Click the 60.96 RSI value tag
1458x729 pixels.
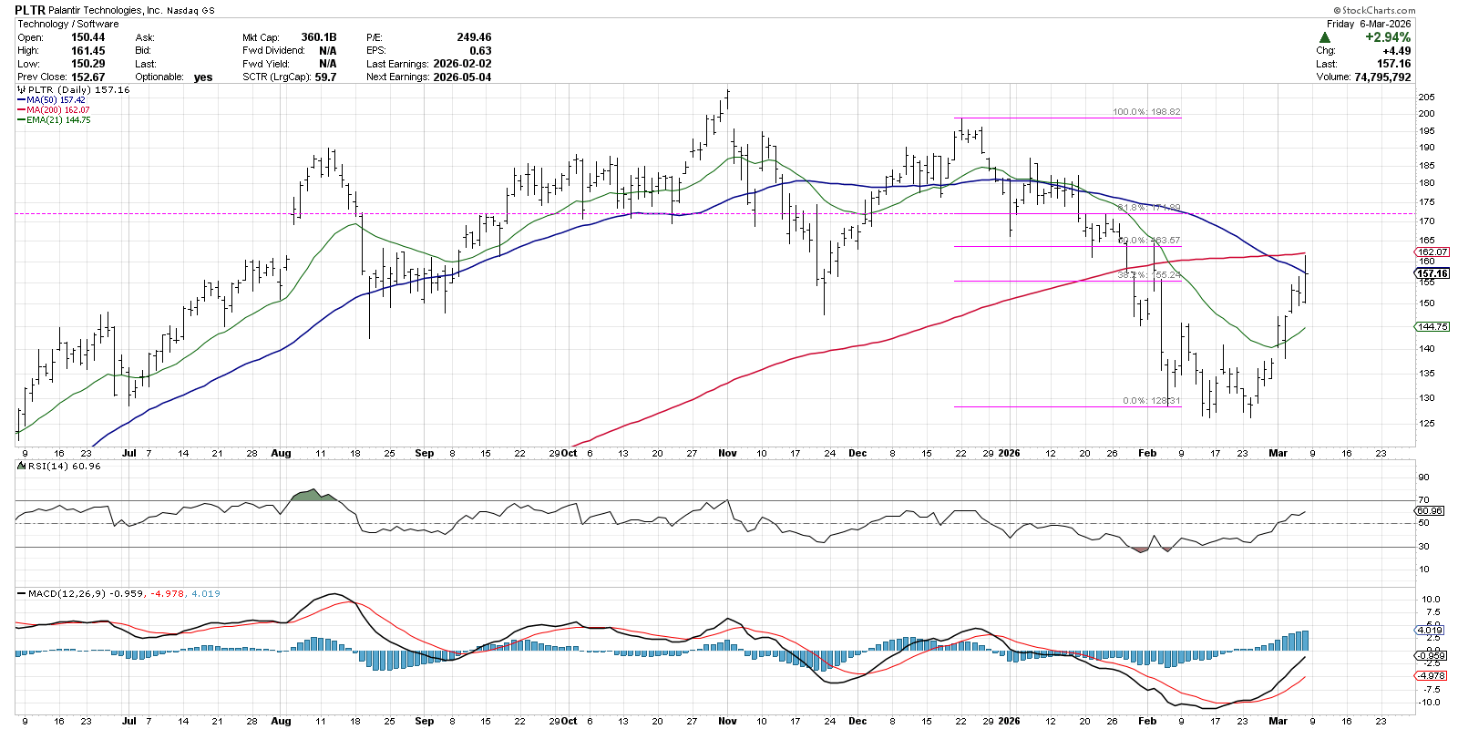(x=1431, y=510)
